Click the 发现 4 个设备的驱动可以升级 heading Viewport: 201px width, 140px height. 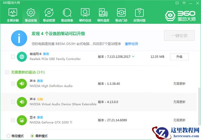58,34
